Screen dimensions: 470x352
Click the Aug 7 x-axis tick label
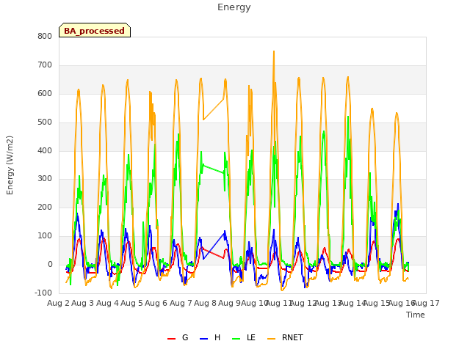[x=181, y=303]
